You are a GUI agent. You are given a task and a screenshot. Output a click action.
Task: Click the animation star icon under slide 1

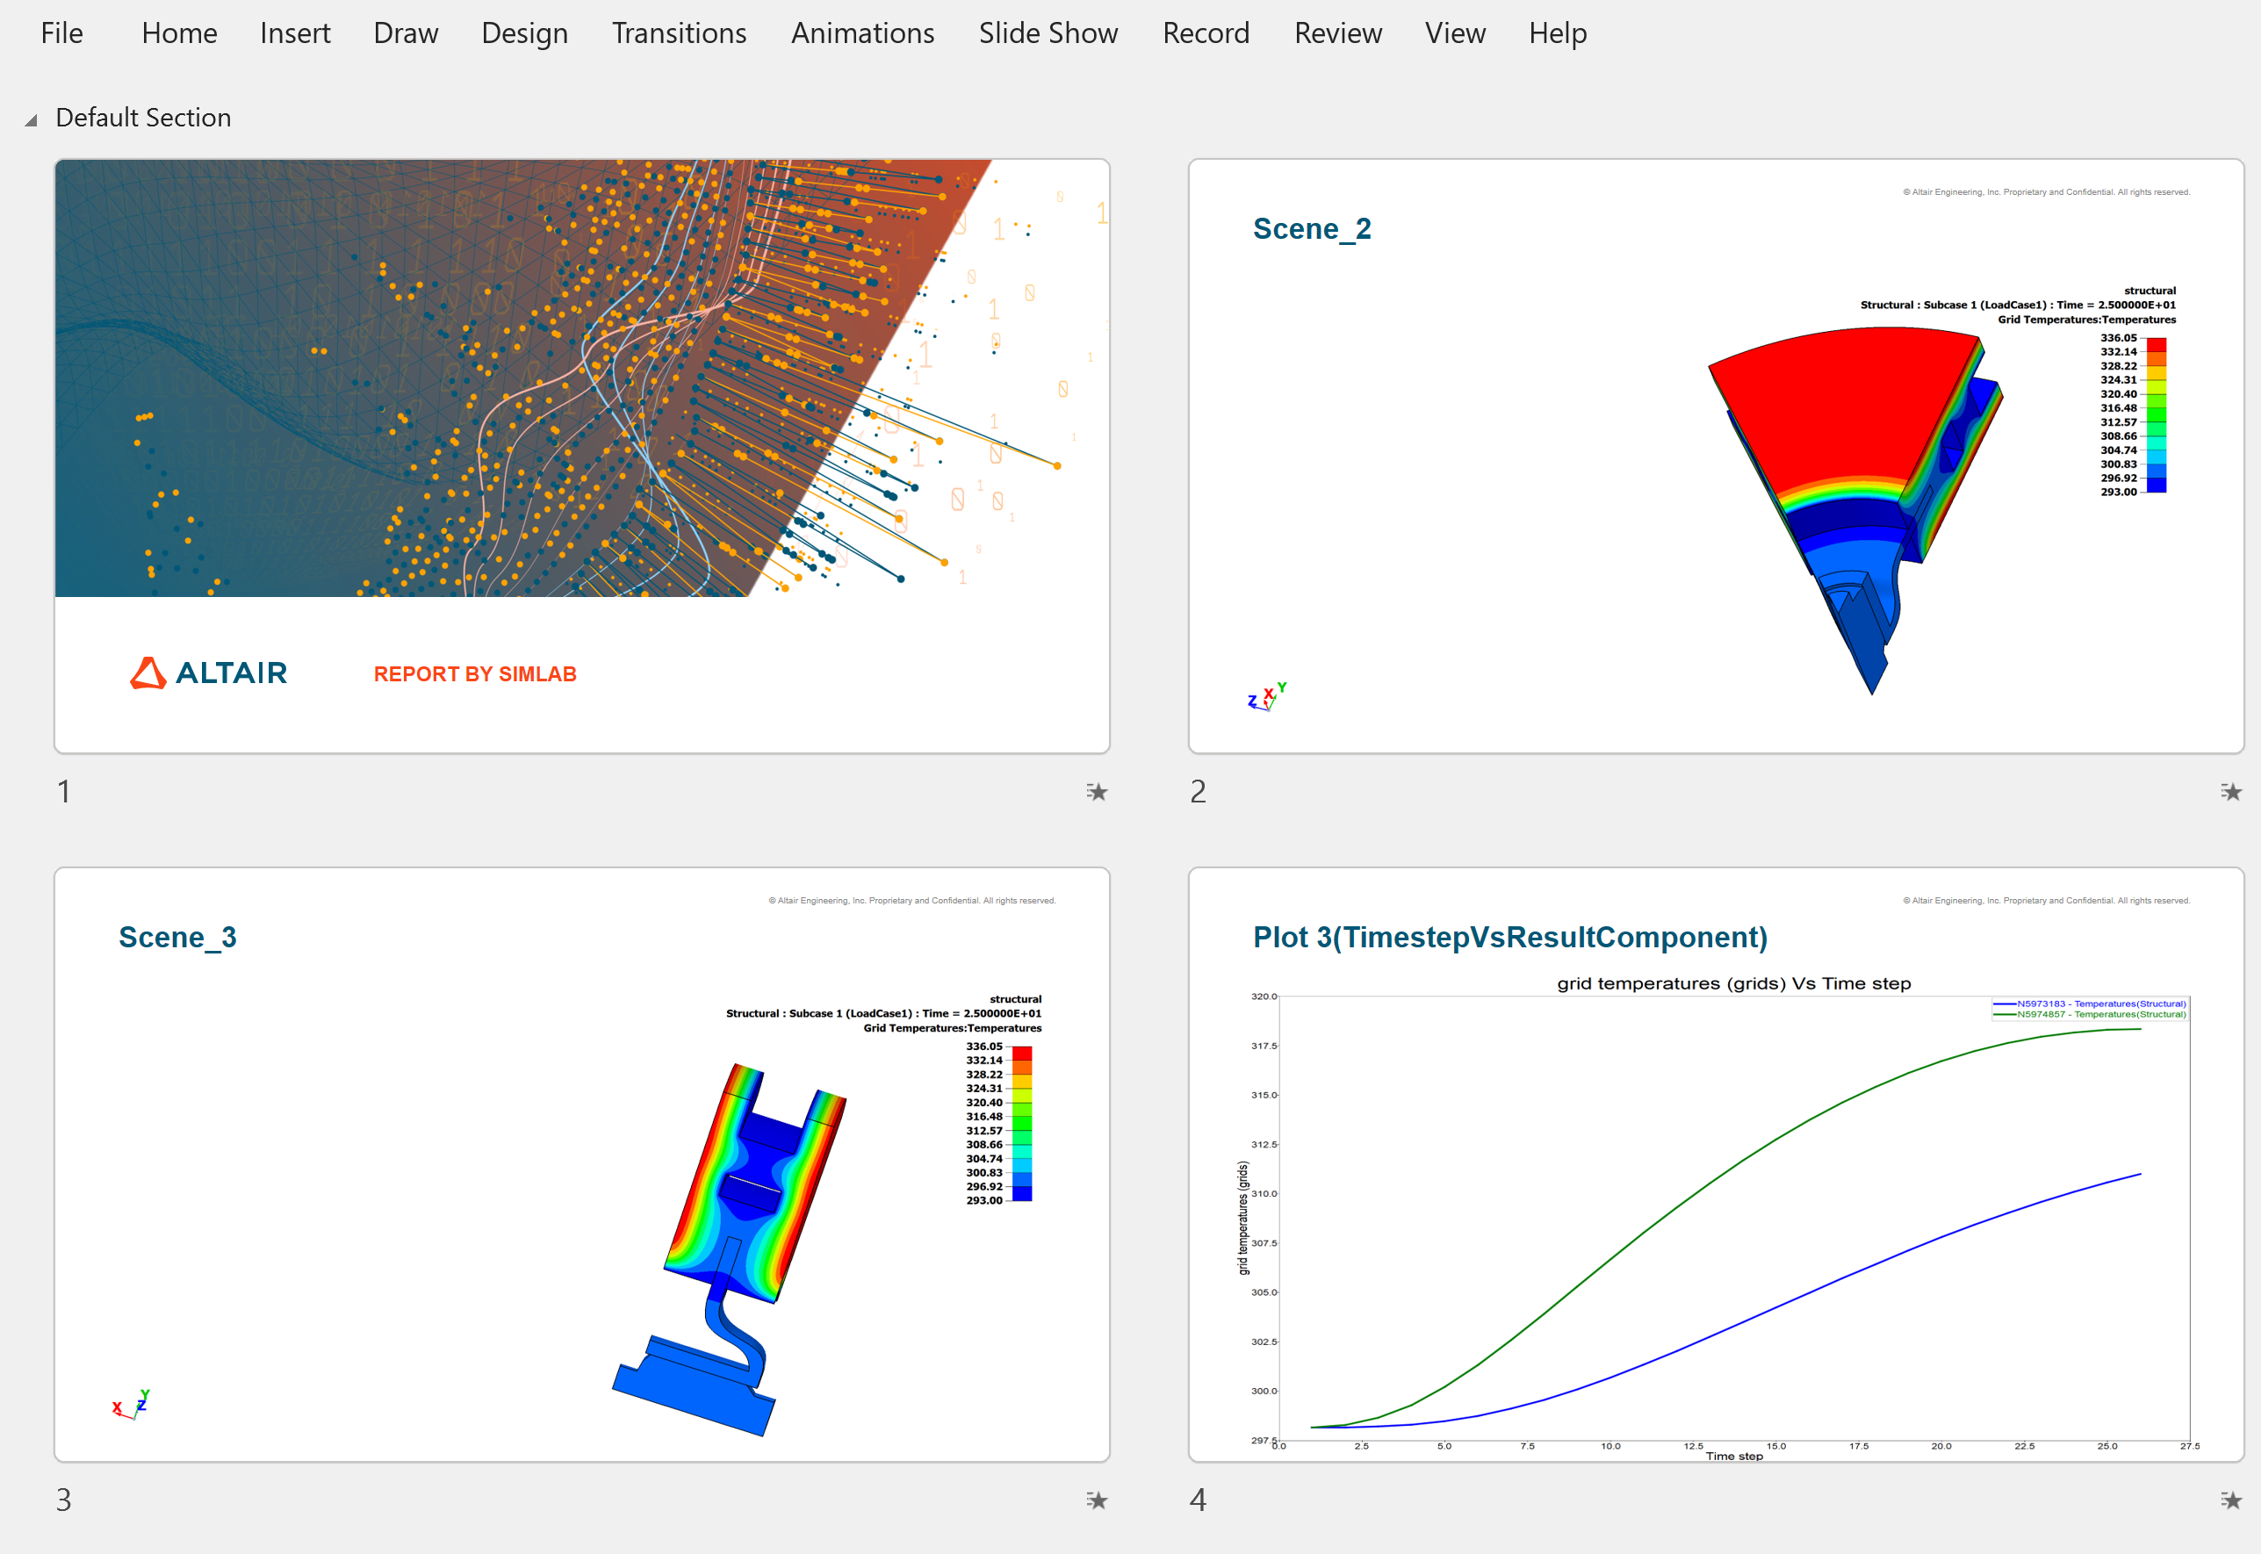[x=1097, y=792]
